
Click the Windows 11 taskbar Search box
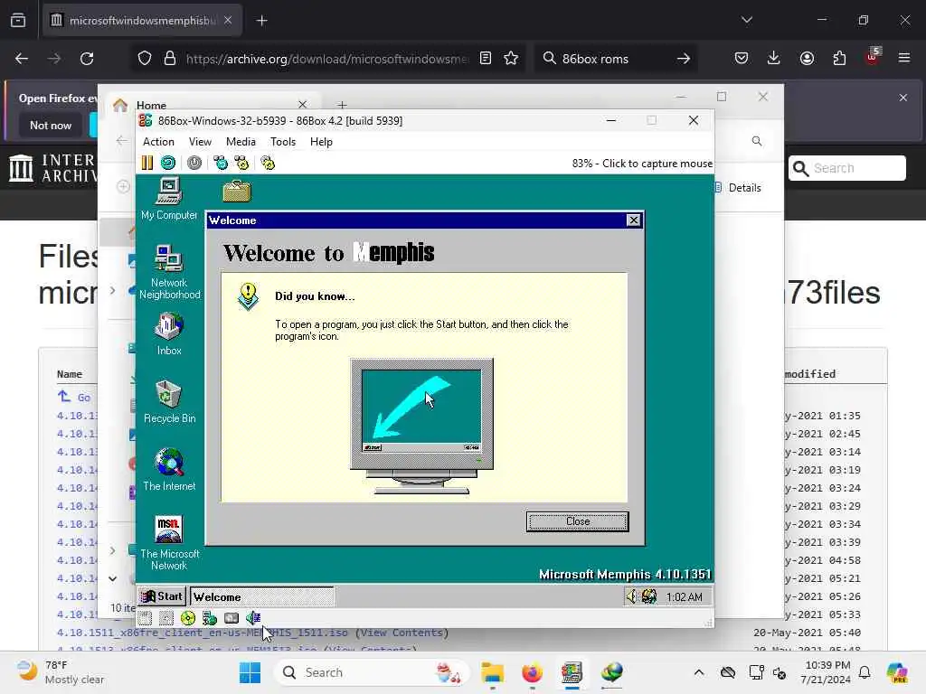(x=372, y=672)
